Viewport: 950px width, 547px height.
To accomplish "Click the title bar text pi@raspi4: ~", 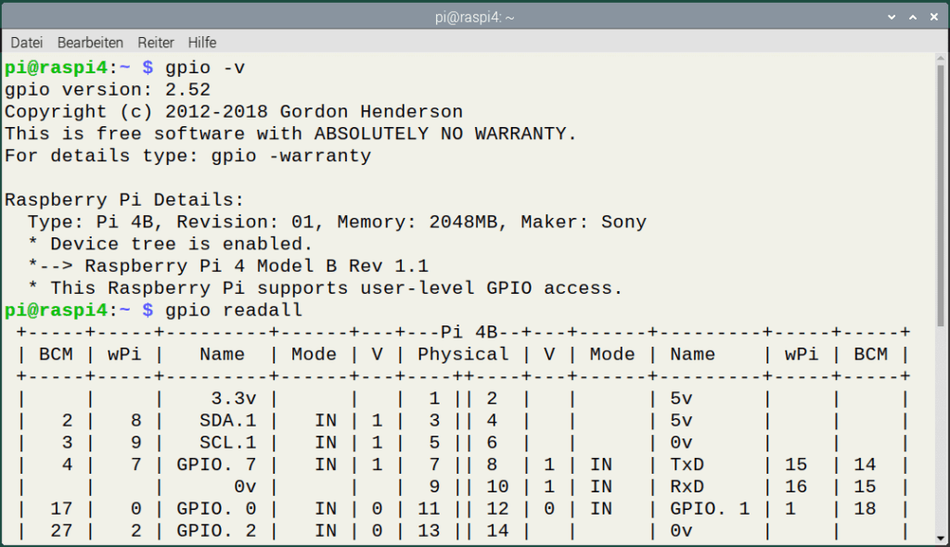I will (474, 16).
